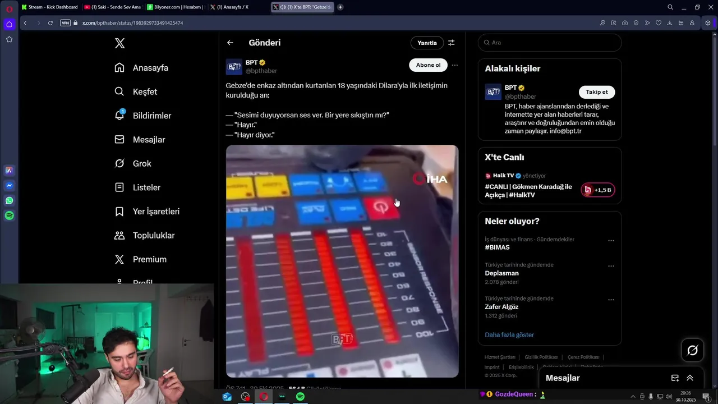718x404 pixels.
Task: Open Premium in the navigation
Action: click(140, 259)
